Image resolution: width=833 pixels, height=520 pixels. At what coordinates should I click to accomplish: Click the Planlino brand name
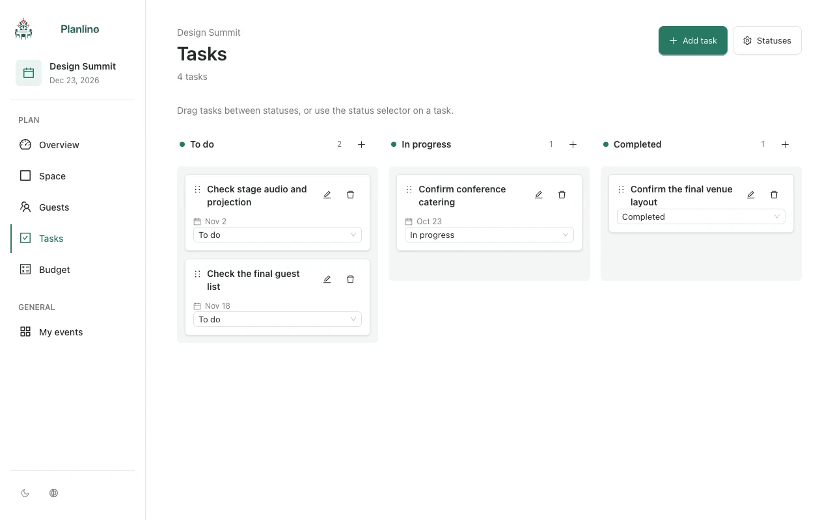pos(80,29)
